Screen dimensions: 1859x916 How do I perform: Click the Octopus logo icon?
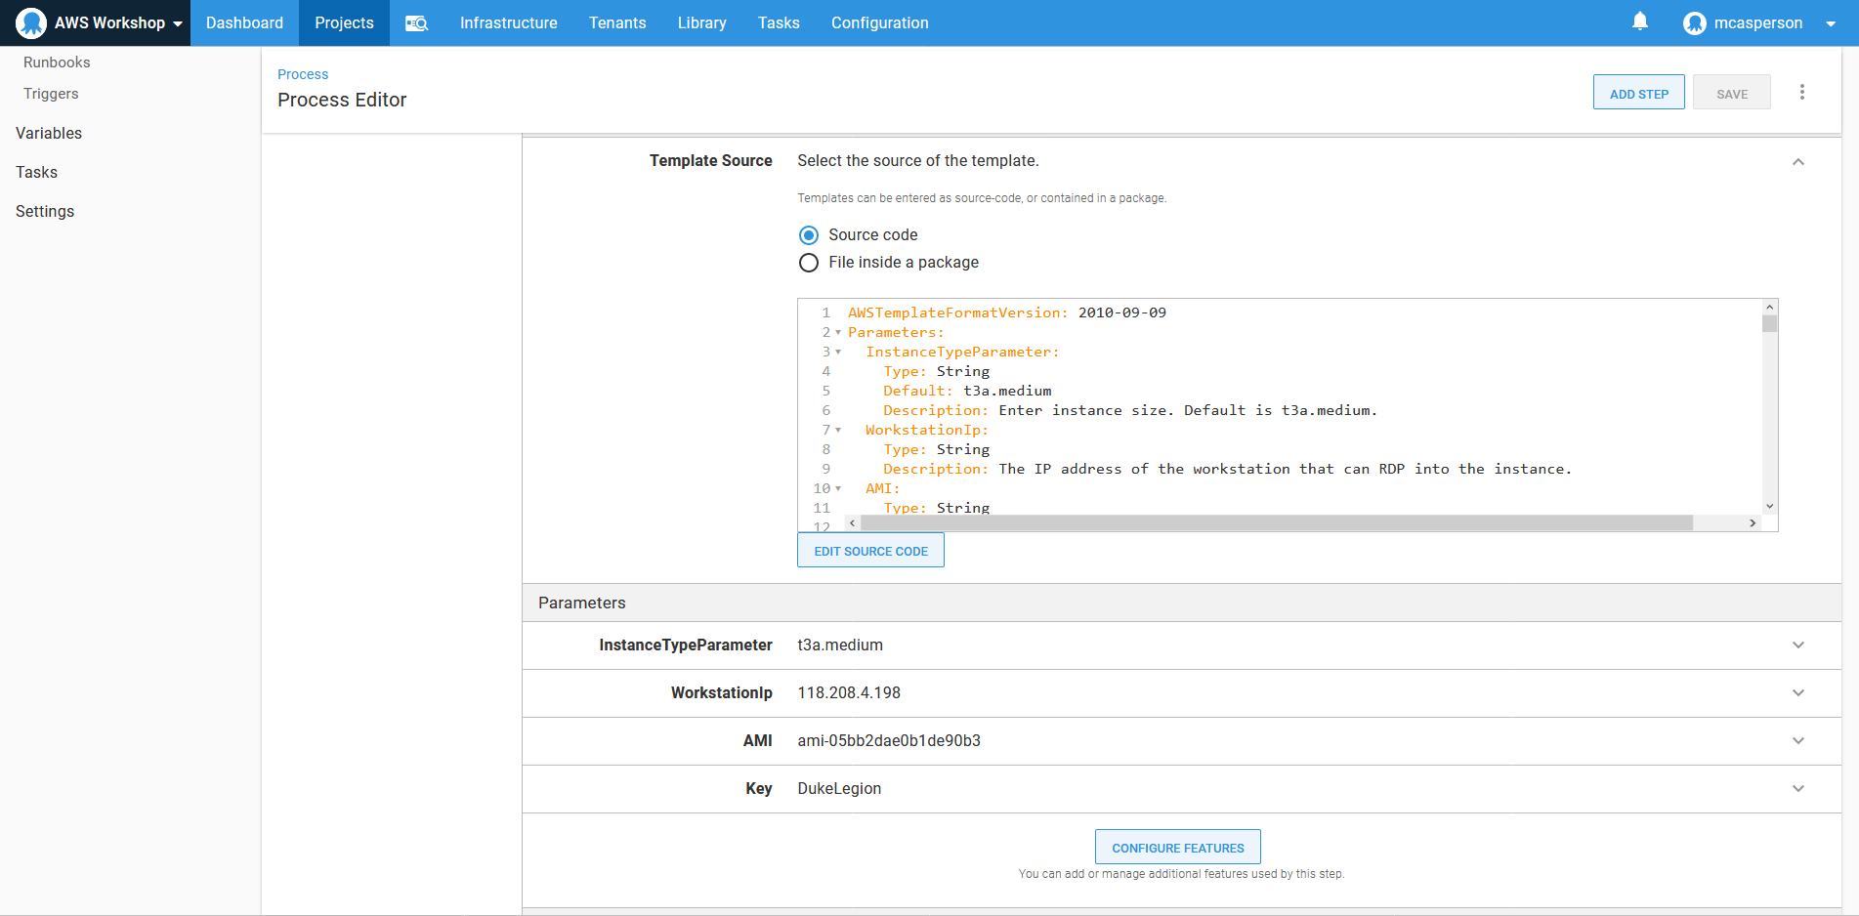click(31, 23)
